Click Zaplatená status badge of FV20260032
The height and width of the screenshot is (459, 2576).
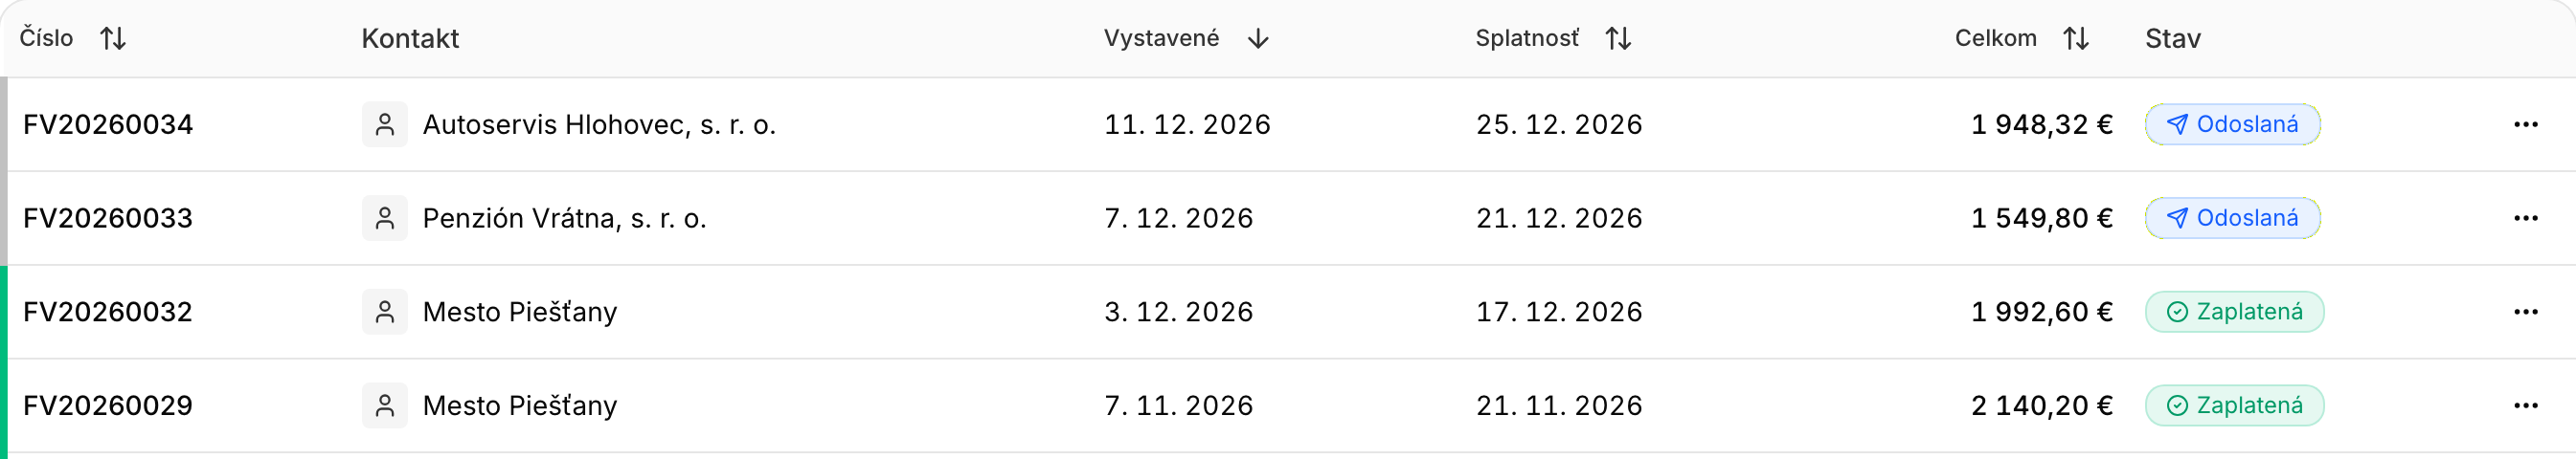pyautogui.click(x=2234, y=313)
